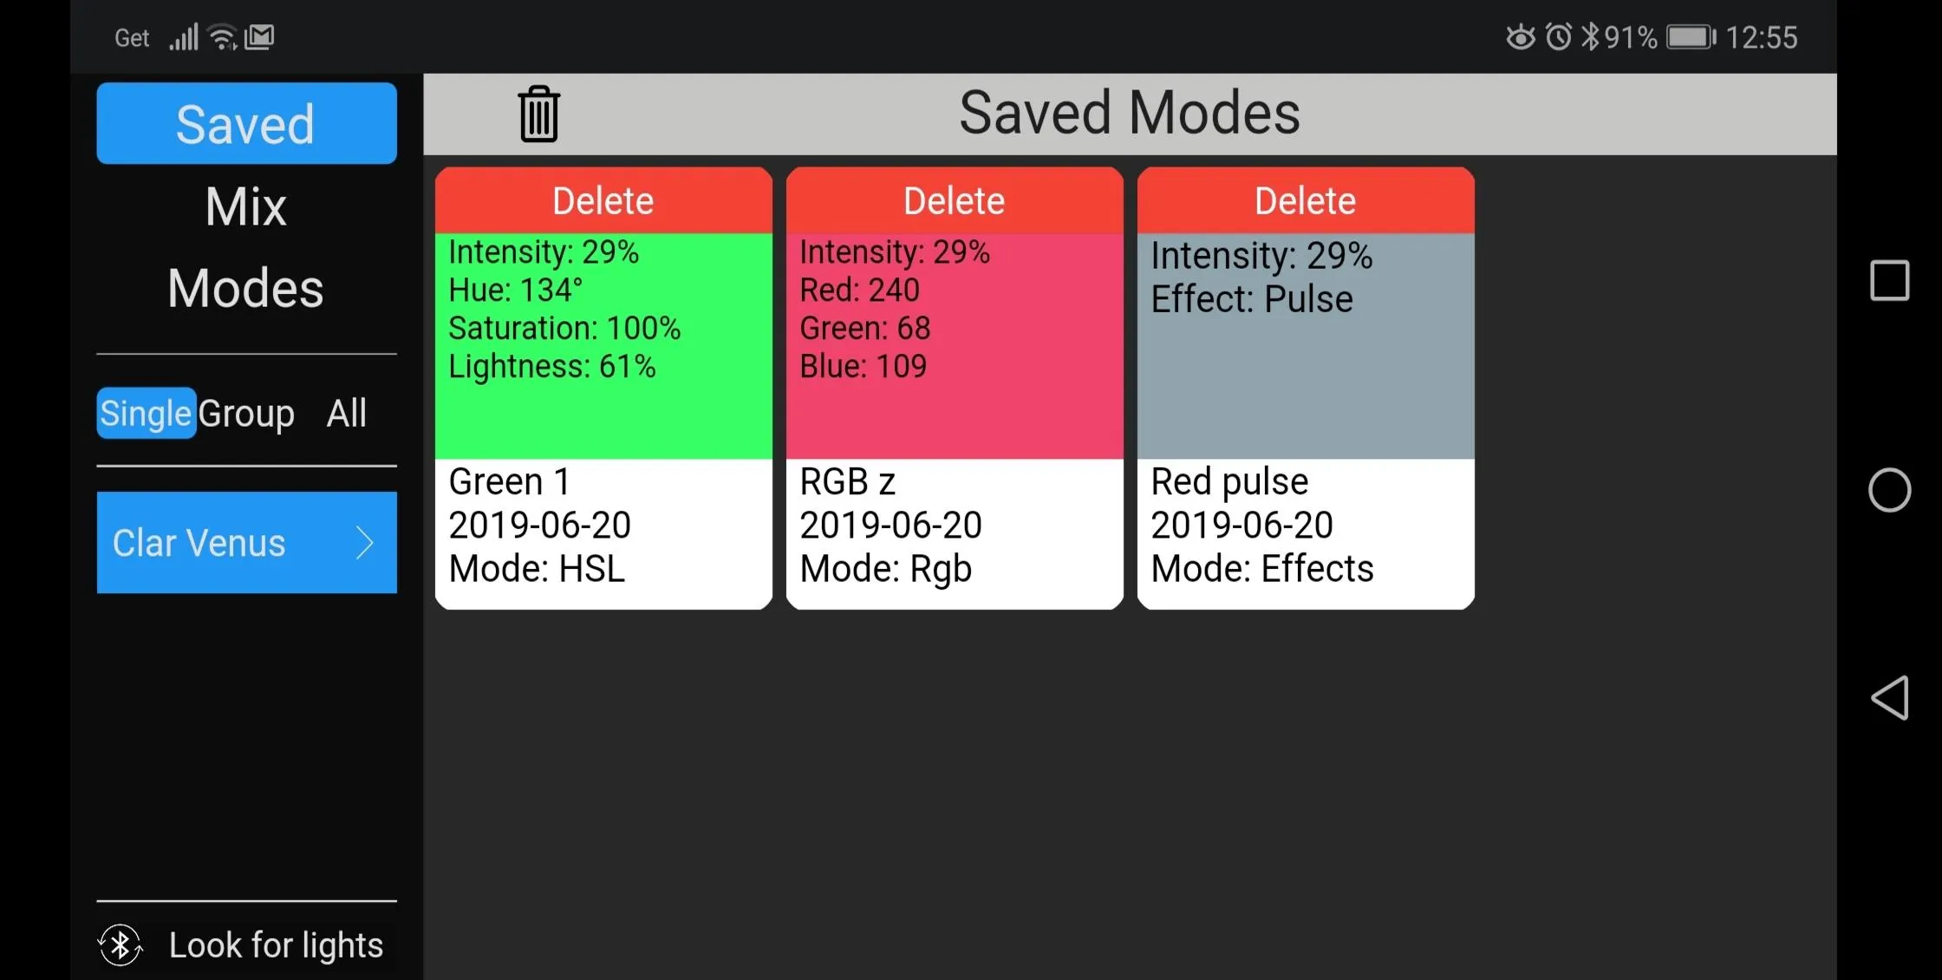
Task: Click the delete/trash icon in header
Action: [x=539, y=114]
